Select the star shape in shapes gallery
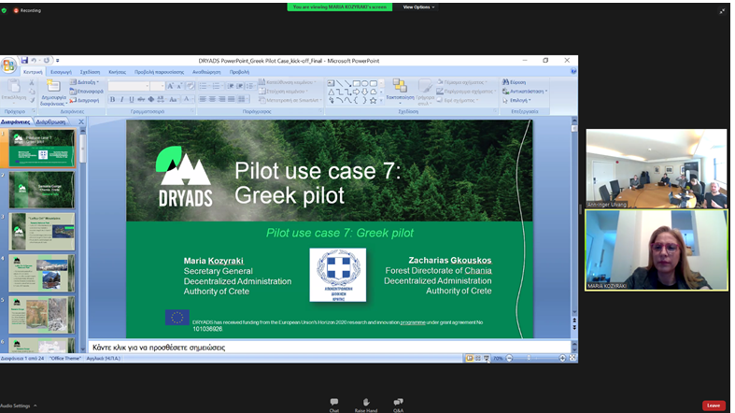Viewport: 735px width, 413px height. 374,100
